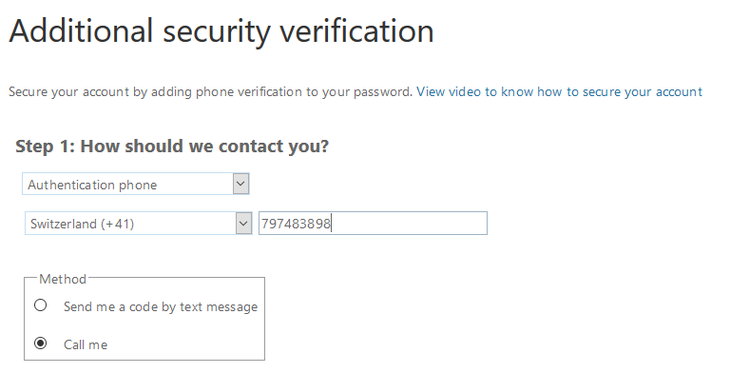Click the 'Send me a code by text message' label

point(161,306)
